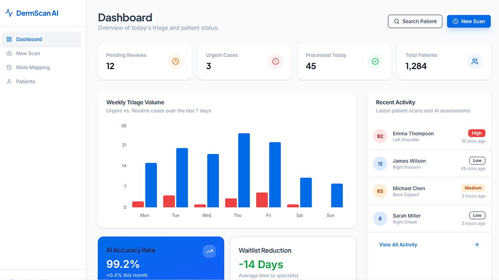
Task: Click the High risk tag for Emma Thompson
Action: pyautogui.click(x=477, y=133)
